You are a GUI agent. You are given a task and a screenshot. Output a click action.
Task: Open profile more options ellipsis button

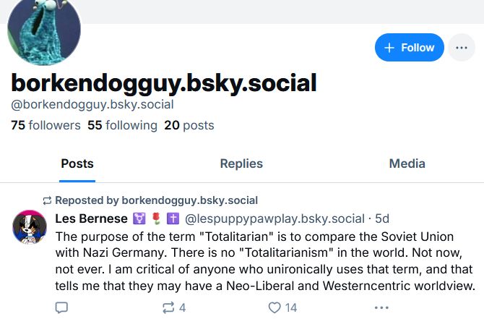tap(462, 48)
